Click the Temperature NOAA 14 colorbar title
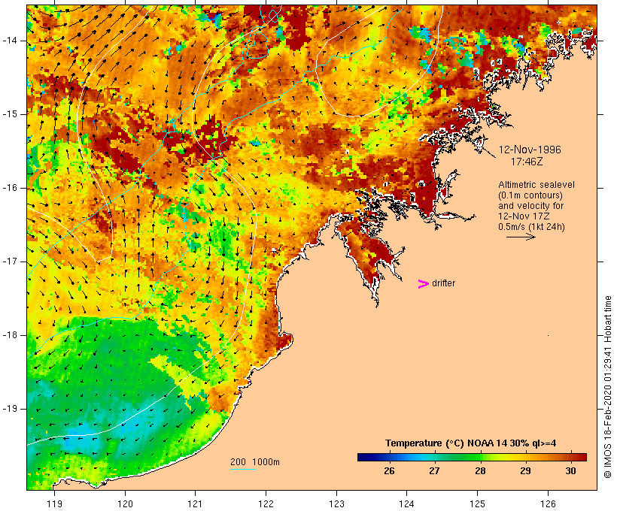The height and width of the screenshot is (511, 617). (470, 443)
